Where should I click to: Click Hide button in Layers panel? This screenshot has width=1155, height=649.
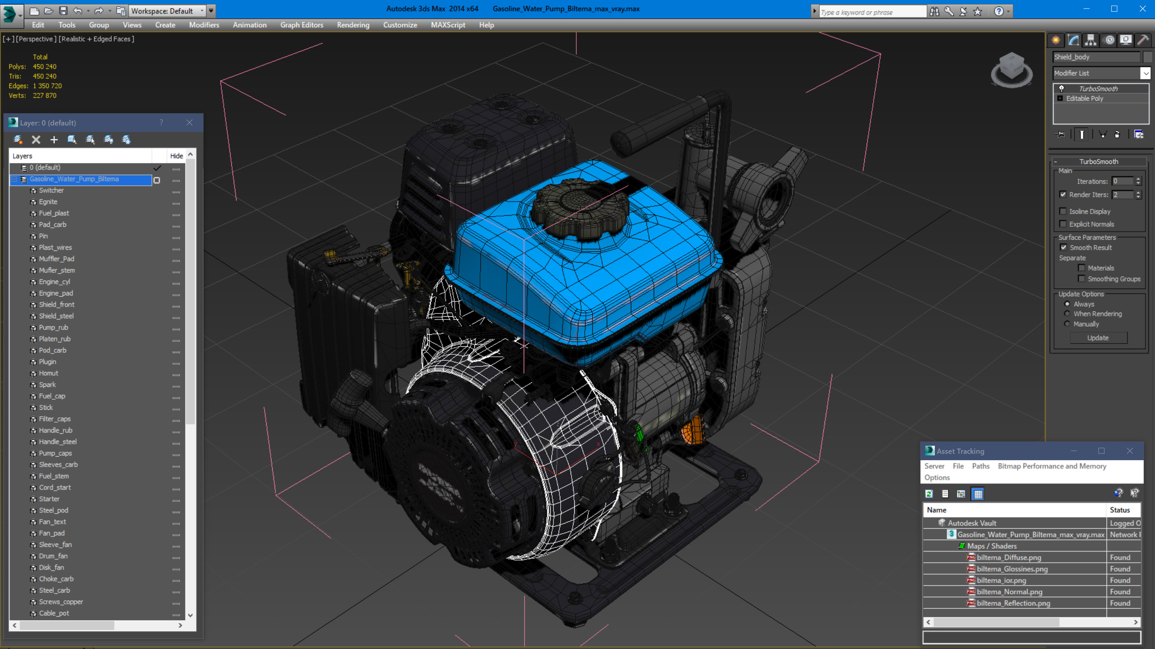click(x=176, y=156)
